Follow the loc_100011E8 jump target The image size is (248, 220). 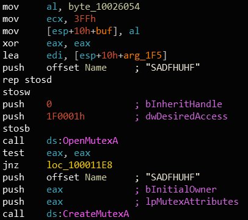[79, 165]
